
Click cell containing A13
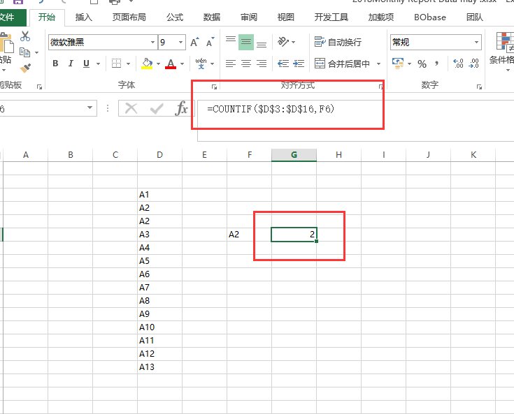click(x=159, y=367)
